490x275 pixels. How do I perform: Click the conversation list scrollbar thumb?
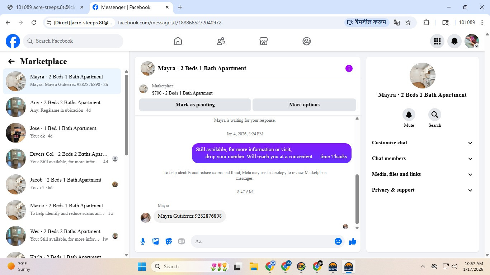click(x=126, y=115)
